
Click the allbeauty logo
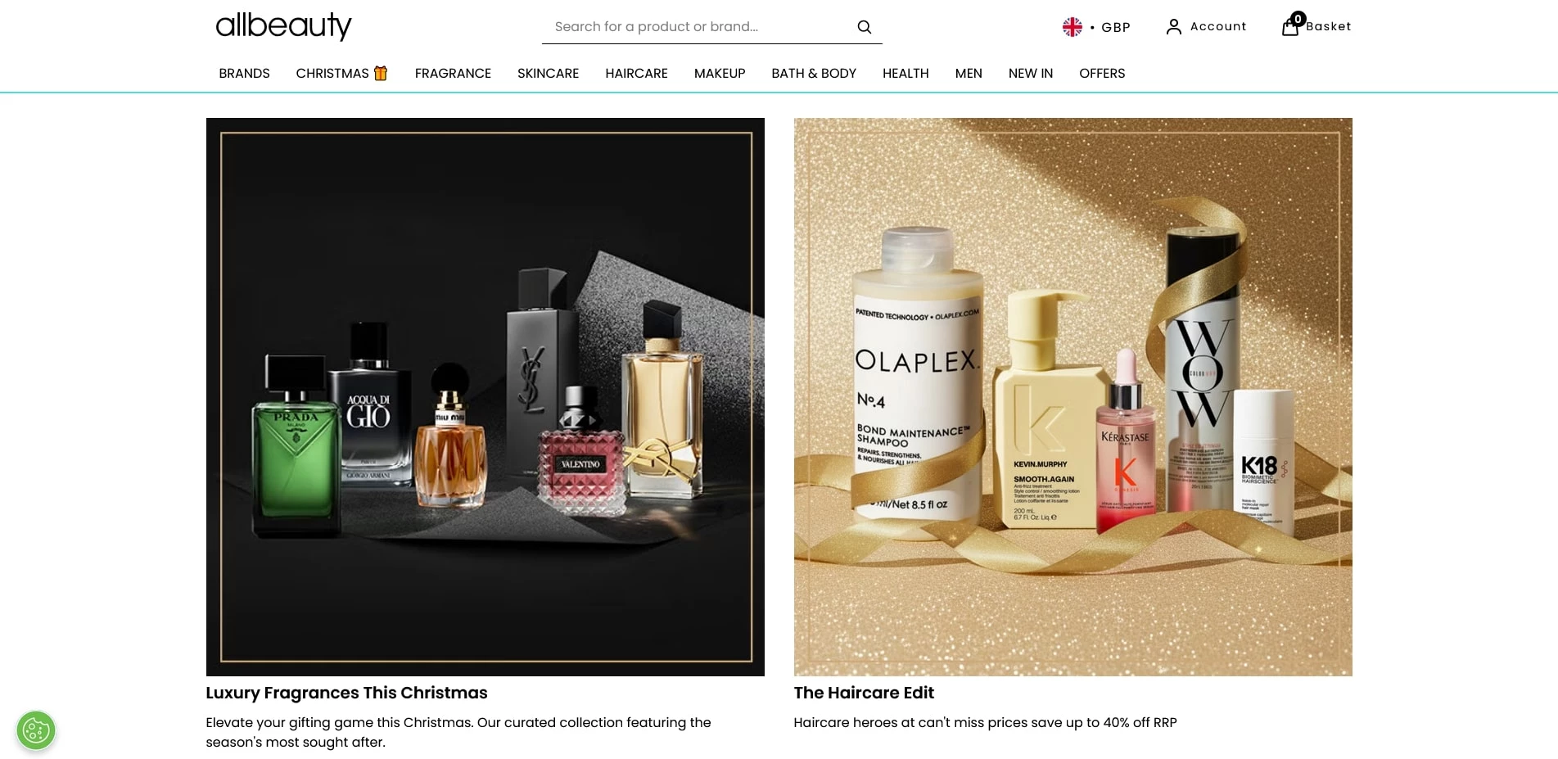pyautogui.click(x=283, y=26)
